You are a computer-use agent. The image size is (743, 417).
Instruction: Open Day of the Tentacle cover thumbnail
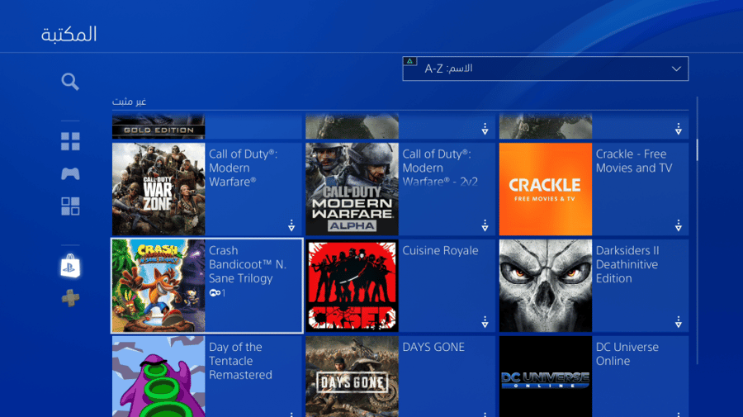click(159, 377)
